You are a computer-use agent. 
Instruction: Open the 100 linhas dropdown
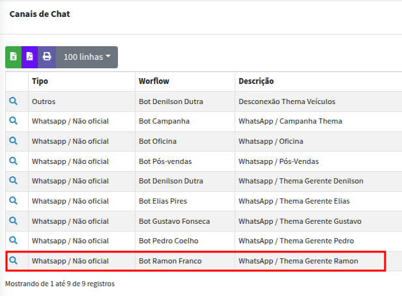tap(87, 57)
